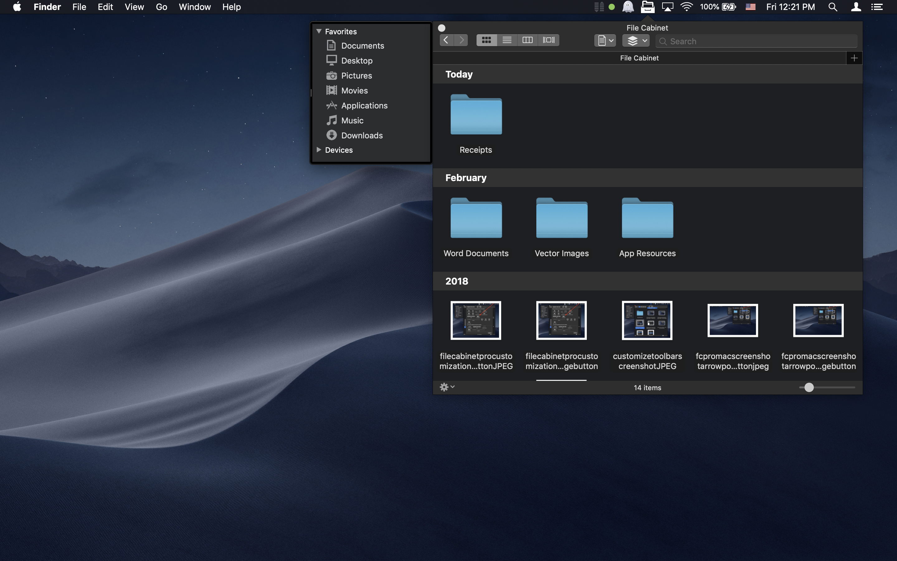Click the iCloud Drive layers icon
Screen dimensions: 897x561
pos(635,40)
